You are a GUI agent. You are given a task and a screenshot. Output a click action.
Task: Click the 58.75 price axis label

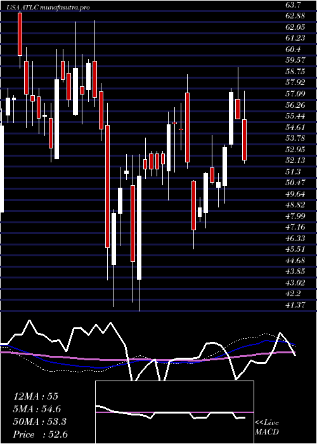(295, 71)
